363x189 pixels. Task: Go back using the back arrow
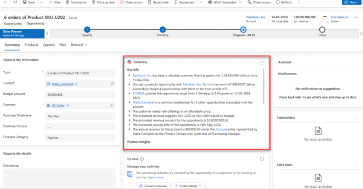pos(6,2)
